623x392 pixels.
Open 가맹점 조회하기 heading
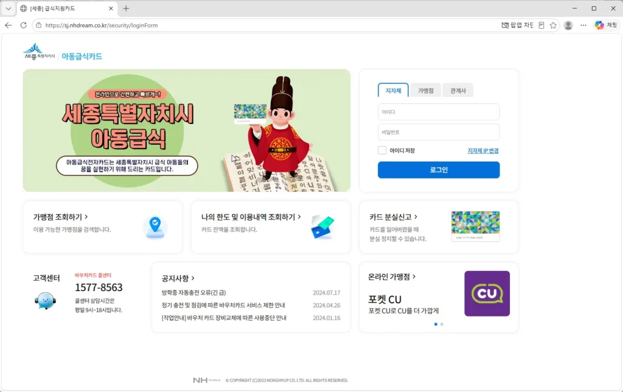60,217
